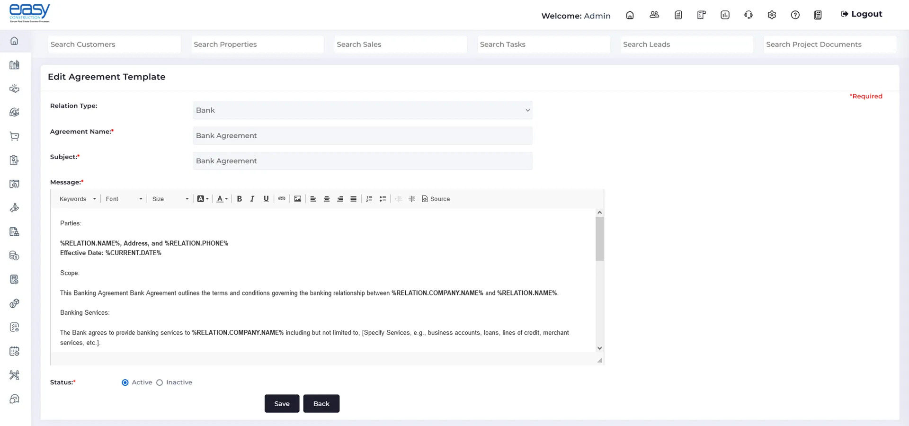Insert a link using the chain icon

(282, 199)
